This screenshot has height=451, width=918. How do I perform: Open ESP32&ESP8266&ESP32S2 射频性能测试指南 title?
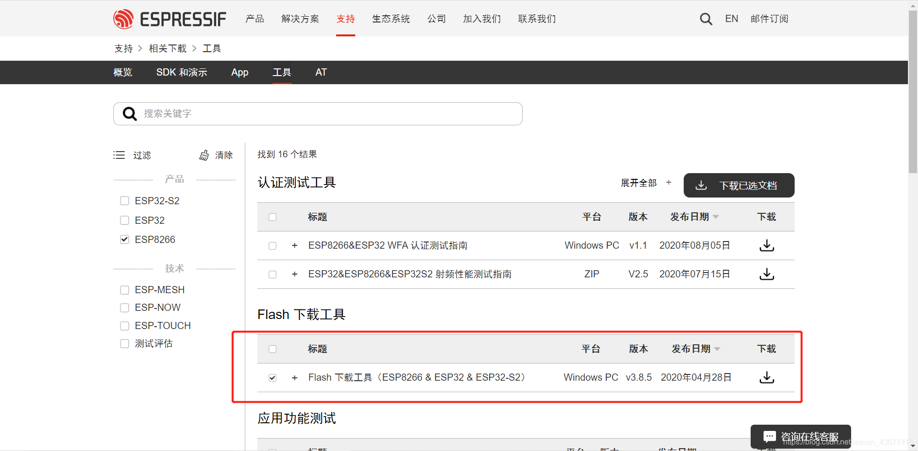tap(410, 274)
